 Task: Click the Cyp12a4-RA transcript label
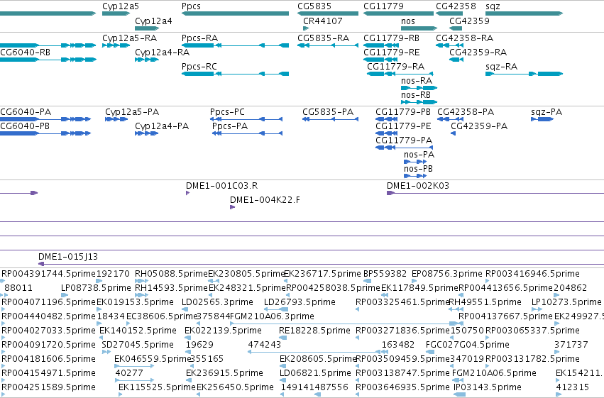coord(162,52)
